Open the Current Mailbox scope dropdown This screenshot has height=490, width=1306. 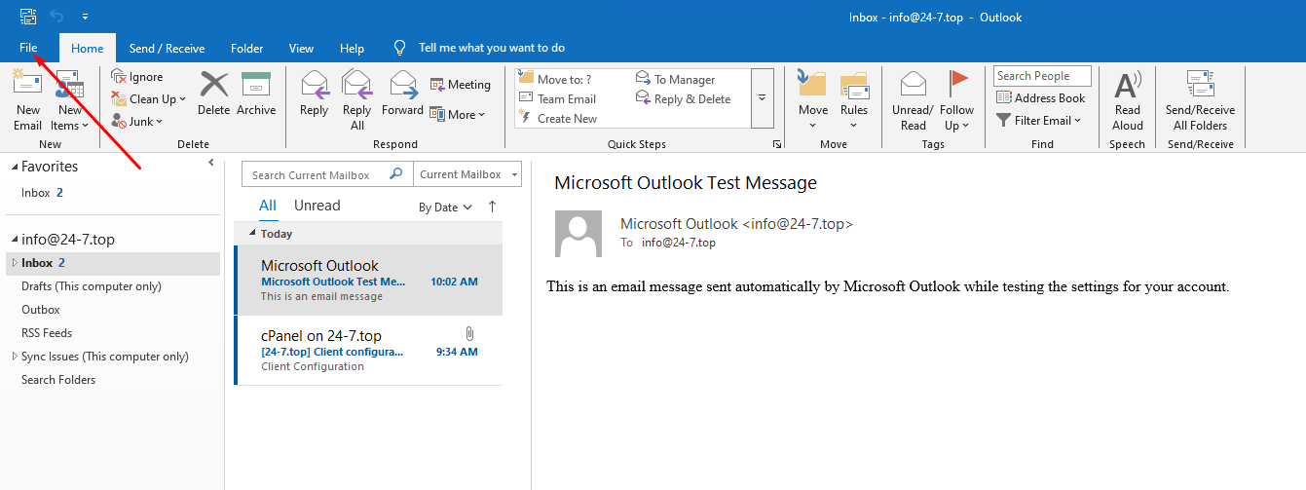click(x=467, y=175)
